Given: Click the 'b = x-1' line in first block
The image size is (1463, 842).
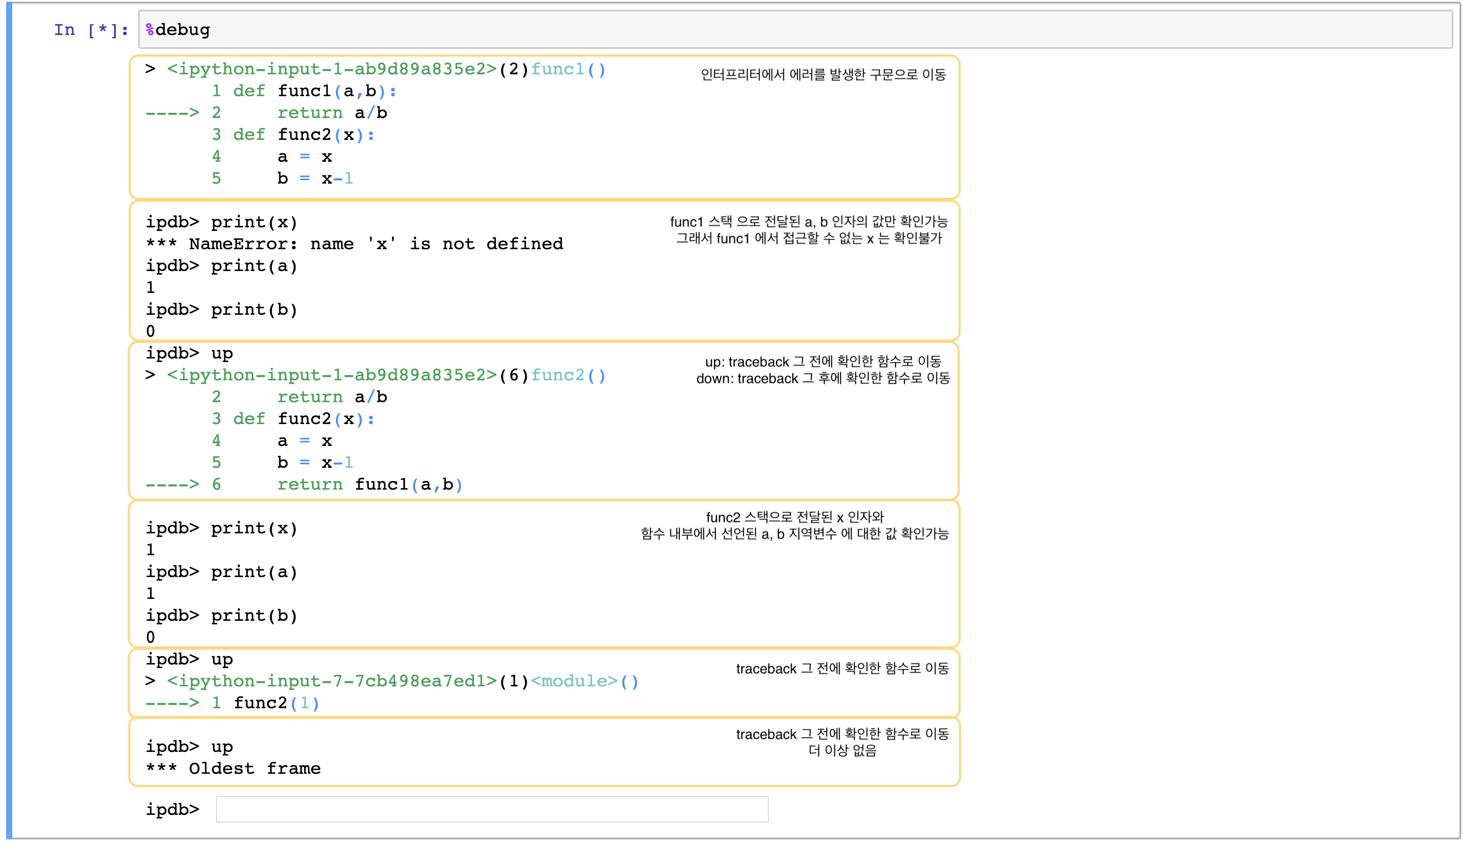Looking at the screenshot, I should pos(315,179).
